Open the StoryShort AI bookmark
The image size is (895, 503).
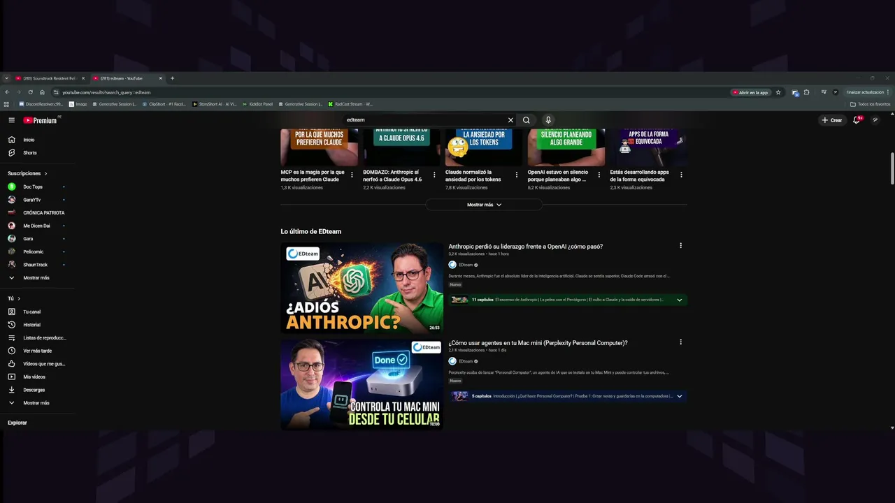[x=214, y=104]
